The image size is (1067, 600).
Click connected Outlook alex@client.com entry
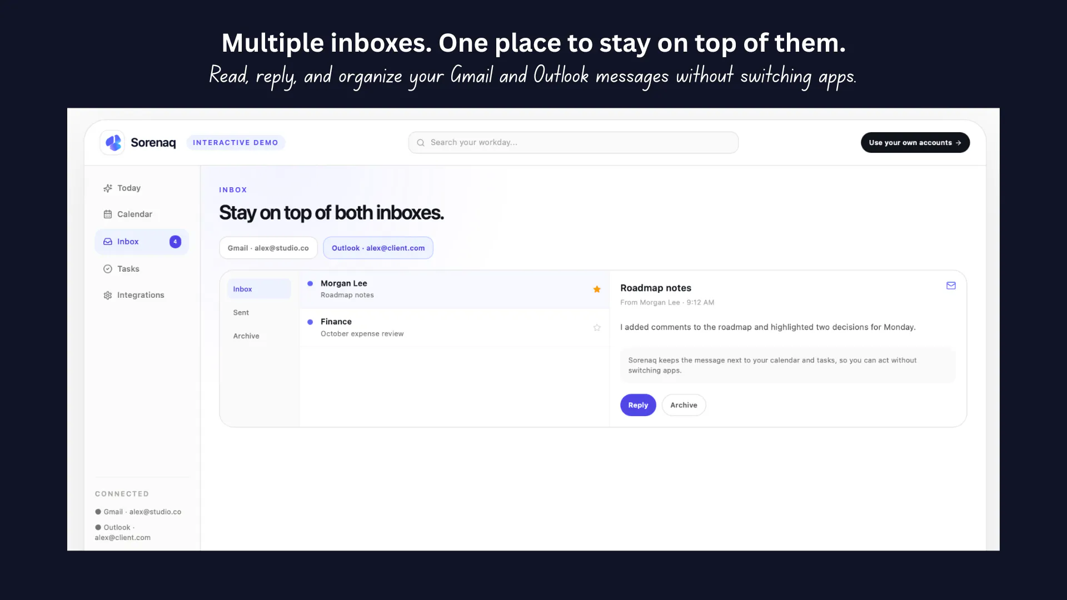pyautogui.click(x=123, y=532)
